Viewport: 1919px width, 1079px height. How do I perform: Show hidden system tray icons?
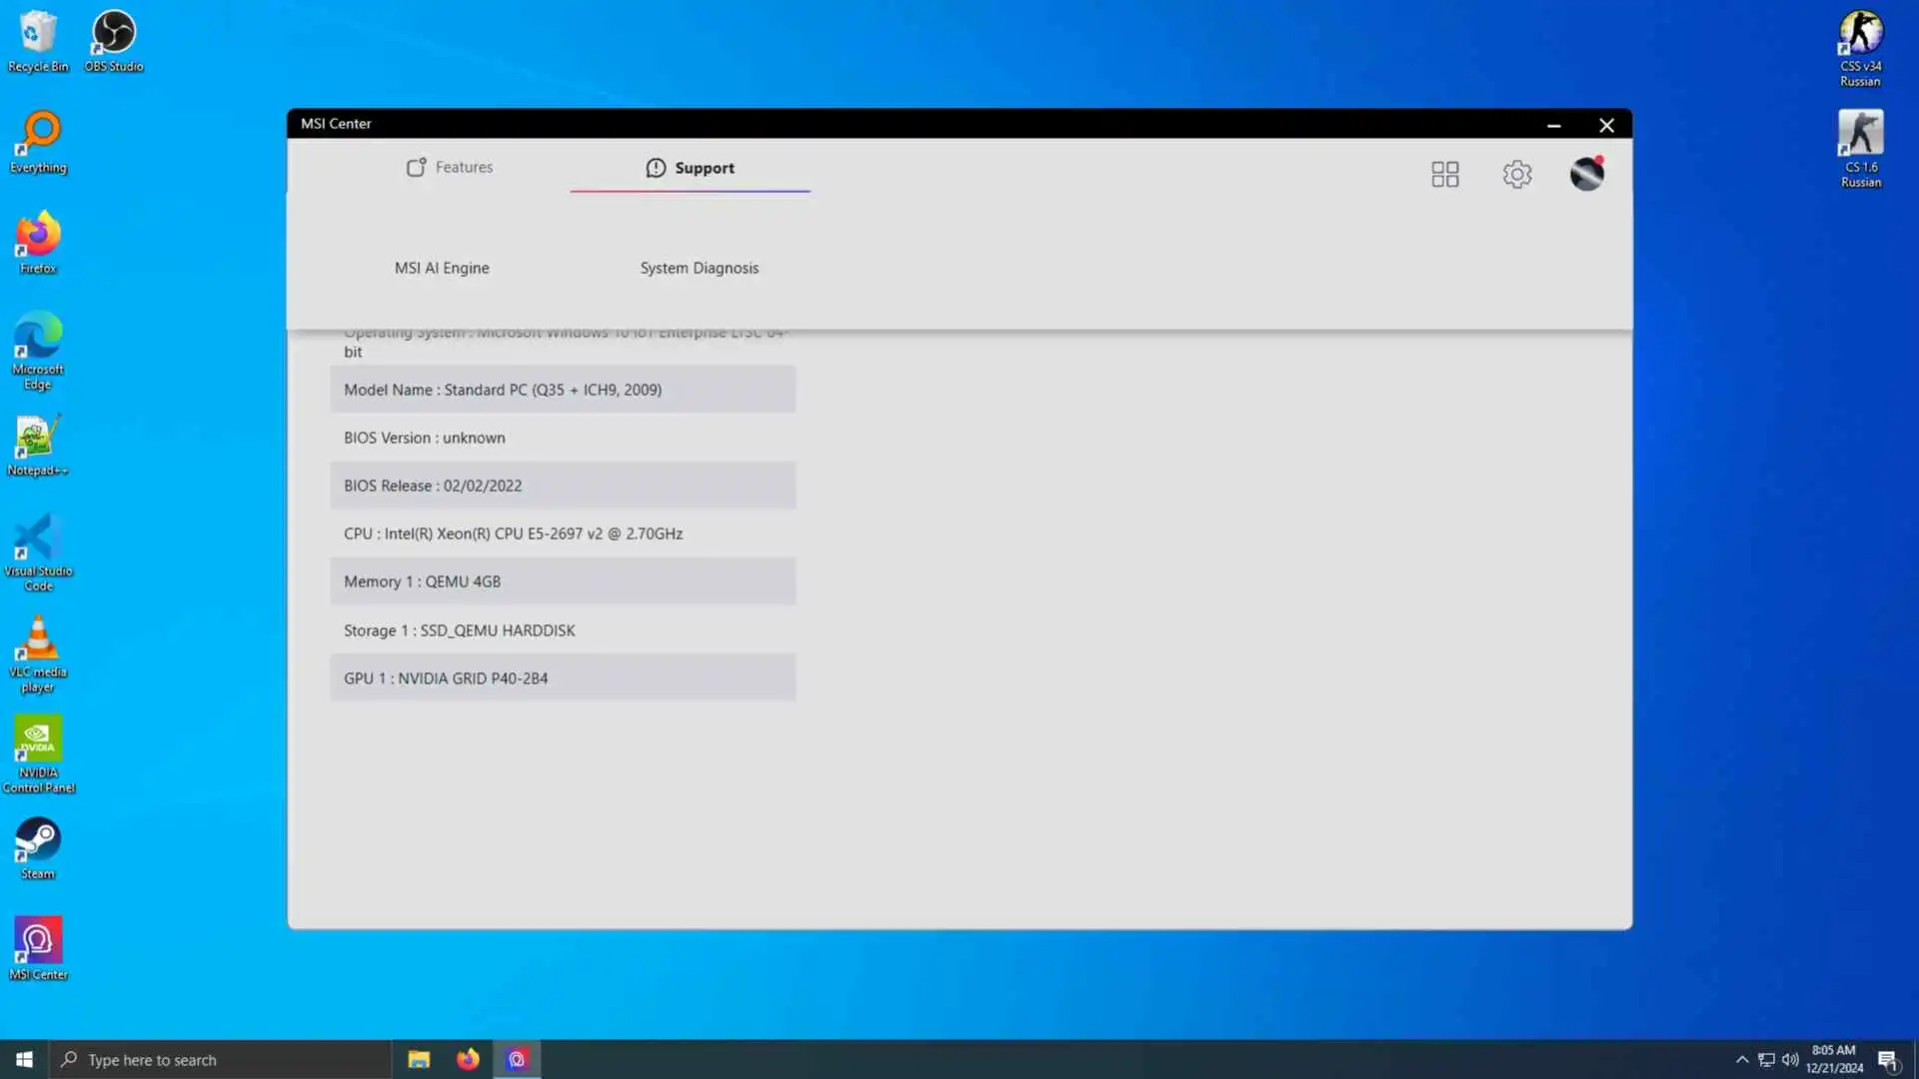(1741, 1059)
